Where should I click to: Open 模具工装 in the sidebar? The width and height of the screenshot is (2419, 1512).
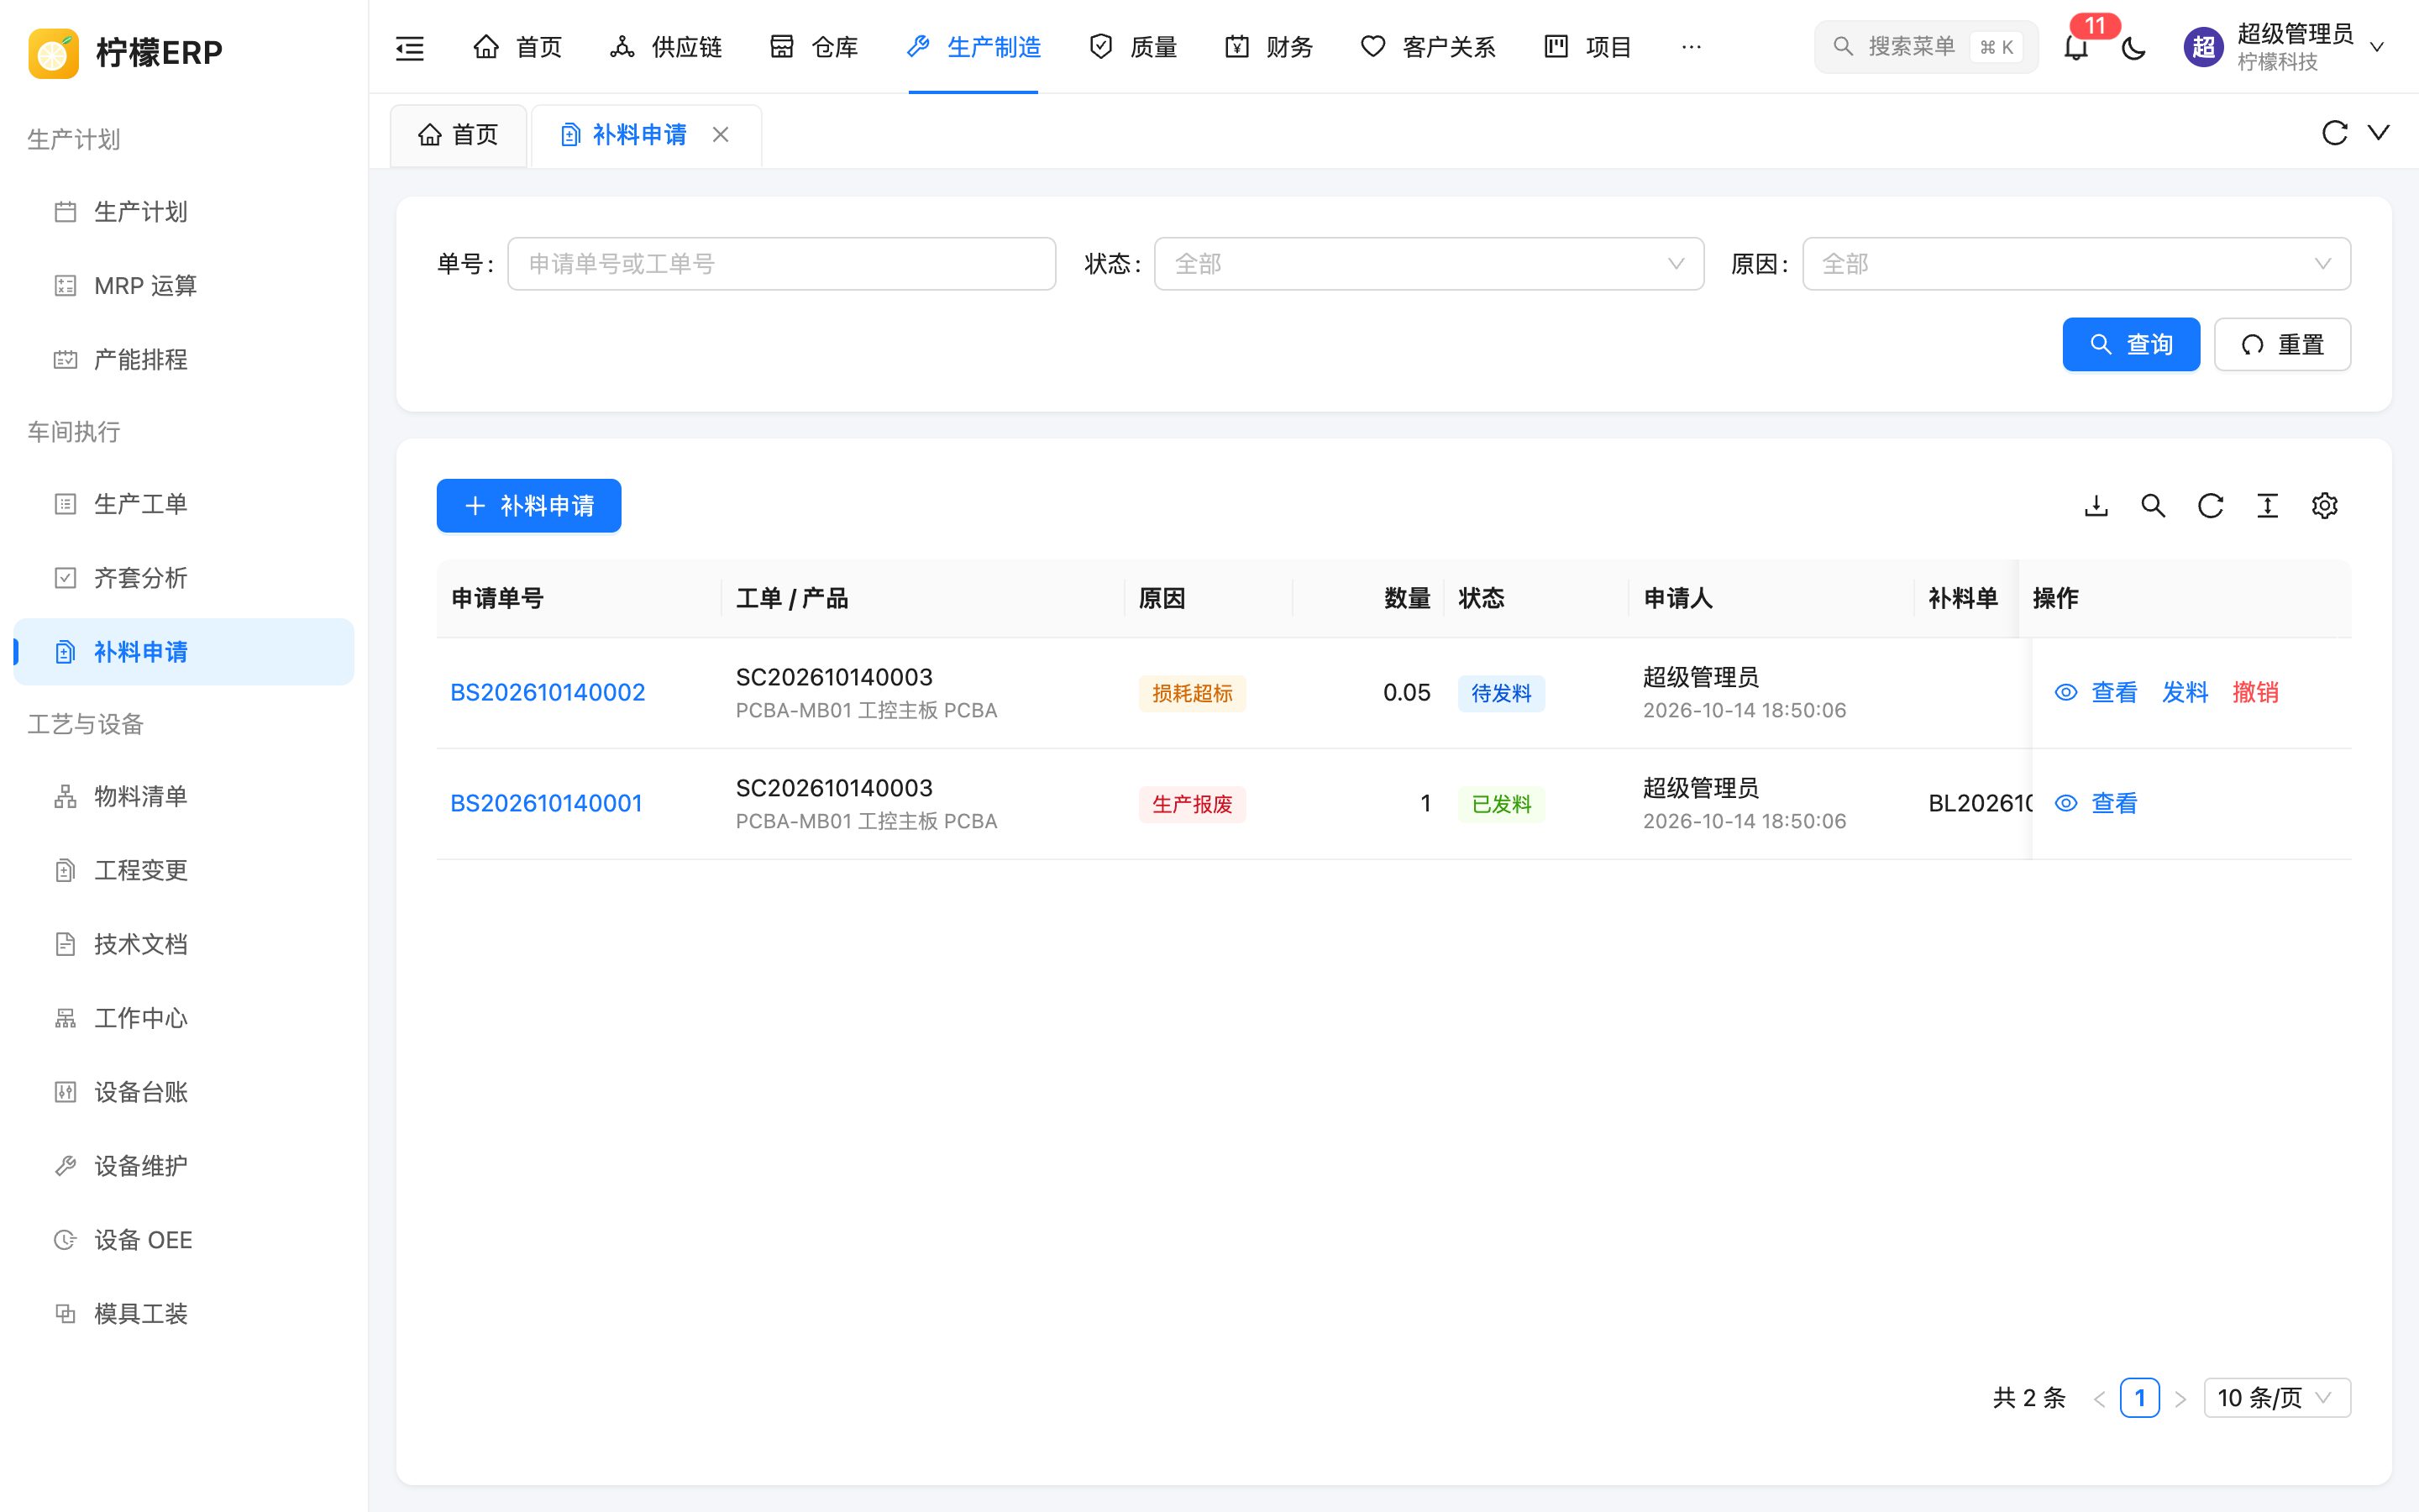[184, 1314]
